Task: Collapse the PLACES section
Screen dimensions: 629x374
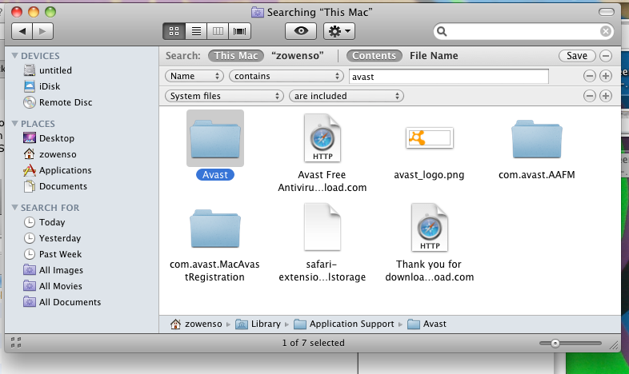Action: [15, 124]
